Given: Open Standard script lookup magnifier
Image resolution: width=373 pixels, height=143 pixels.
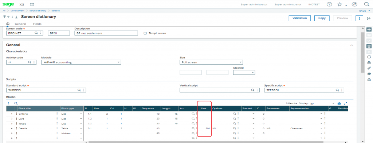Looking at the screenshot, I should click(x=79, y=90).
